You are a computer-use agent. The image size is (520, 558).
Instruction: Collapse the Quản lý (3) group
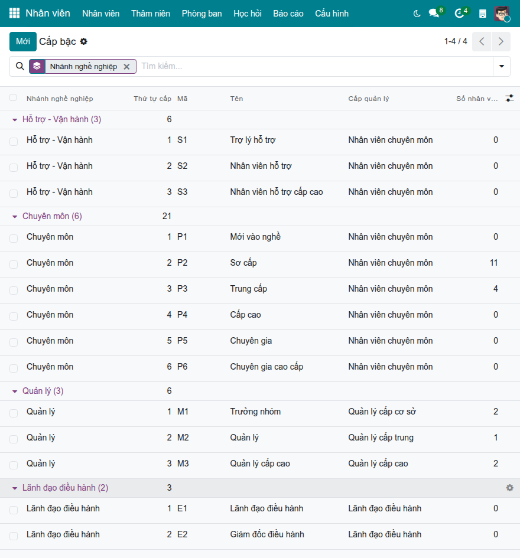[x=15, y=391]
